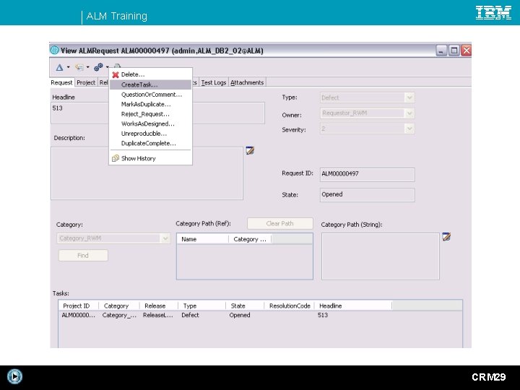Click the blue triangle Modify toolbar icon

[59, 68]
